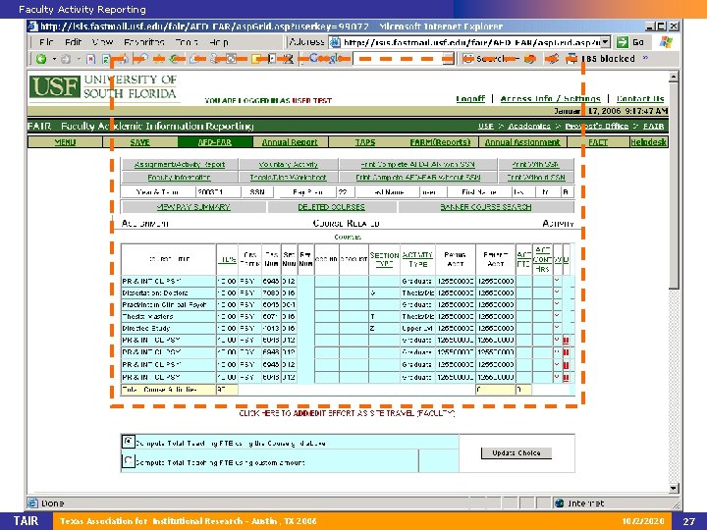Go to the TAPS tab
The image size is (707, 530).
(364, 142)
